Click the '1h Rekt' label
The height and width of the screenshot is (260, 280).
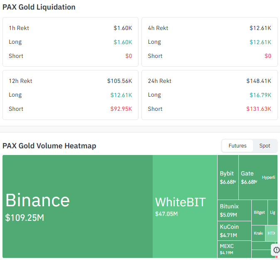click(19, 28)
